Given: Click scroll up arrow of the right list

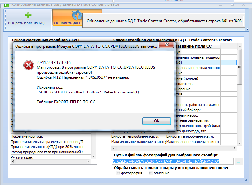Looking at the screenshot, I should 239,46.
